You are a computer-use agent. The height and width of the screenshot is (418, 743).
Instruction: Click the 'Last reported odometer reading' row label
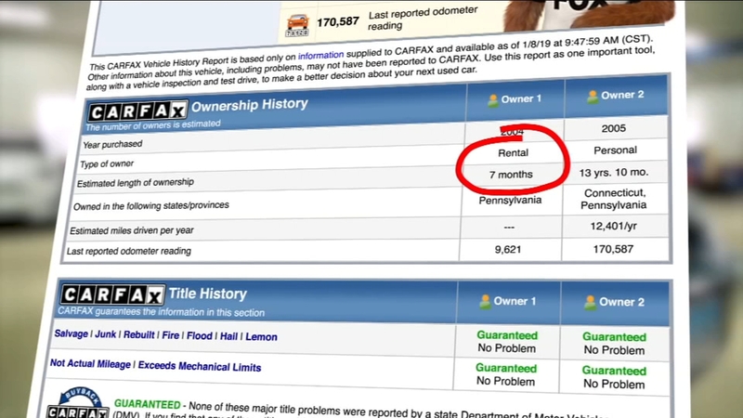pos(129,251)
